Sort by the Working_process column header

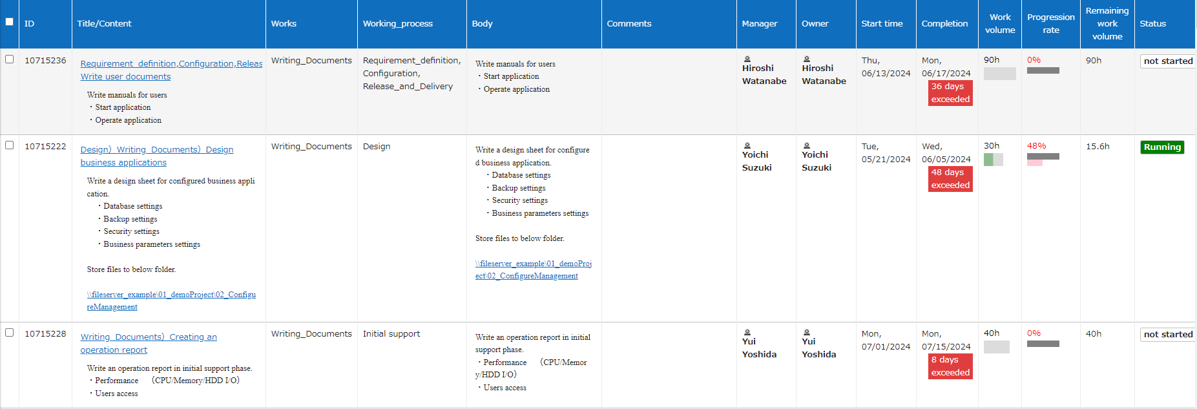[x=411, y=24]
